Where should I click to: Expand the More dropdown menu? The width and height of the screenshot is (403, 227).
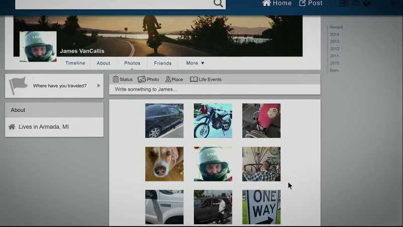pos(195,63)
